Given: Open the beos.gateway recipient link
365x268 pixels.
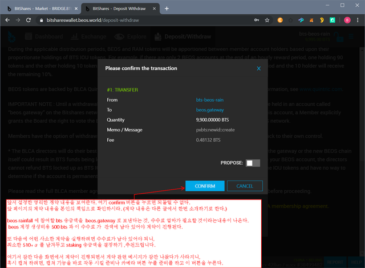Looking at the screenshot, I should pos(210,110).
